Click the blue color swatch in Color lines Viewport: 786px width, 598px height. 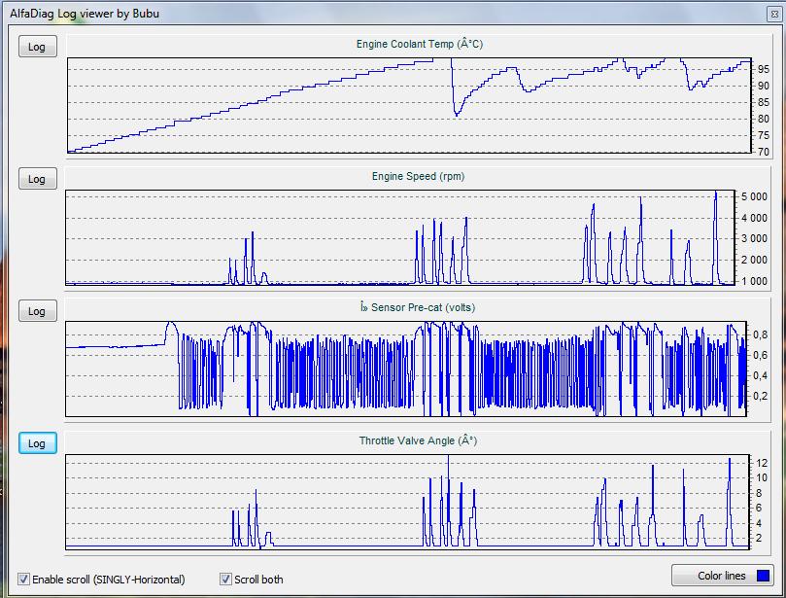(764, 576)
